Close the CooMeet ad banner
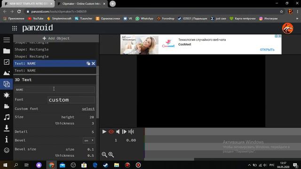The height and width of the screenshot is (169, 301). (280, 36)
